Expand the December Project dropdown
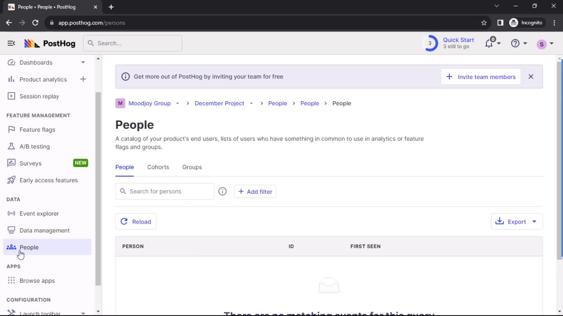Screen dimensions: 563x316 251,103
